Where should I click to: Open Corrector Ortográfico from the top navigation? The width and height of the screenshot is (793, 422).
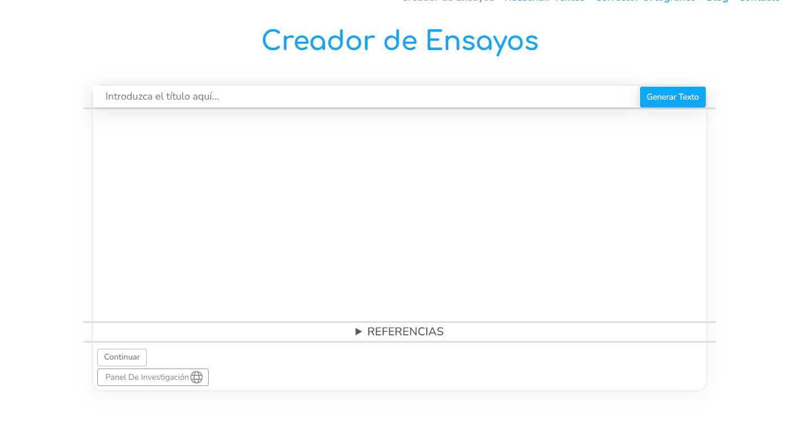click(x=645, y=1)
